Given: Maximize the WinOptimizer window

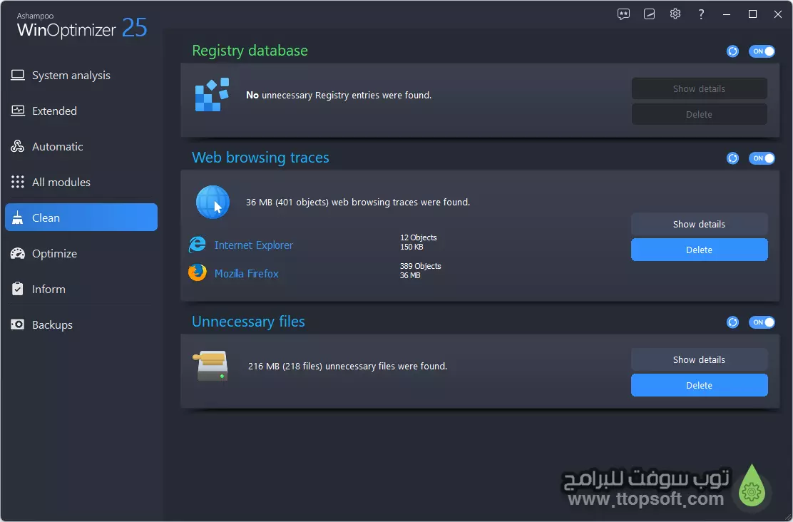Looking at the screenshot, I should tap(752, 14).
